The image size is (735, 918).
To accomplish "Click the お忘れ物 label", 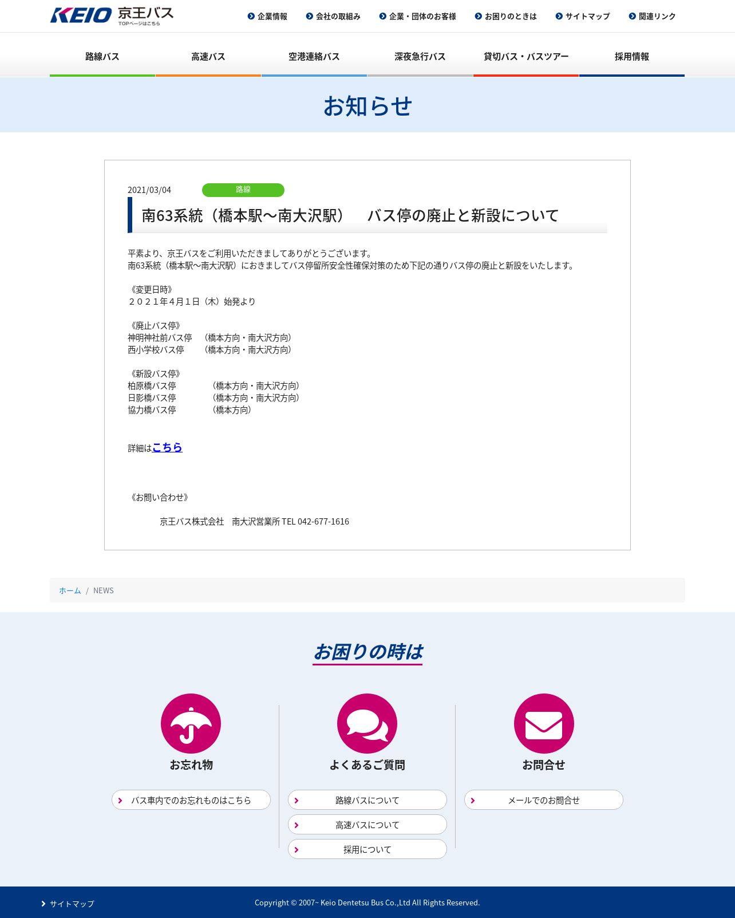I will 191,765.
